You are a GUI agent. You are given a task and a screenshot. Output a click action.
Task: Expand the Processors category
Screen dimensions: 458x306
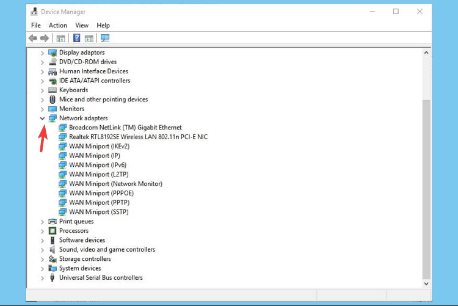tap(42, 231)
